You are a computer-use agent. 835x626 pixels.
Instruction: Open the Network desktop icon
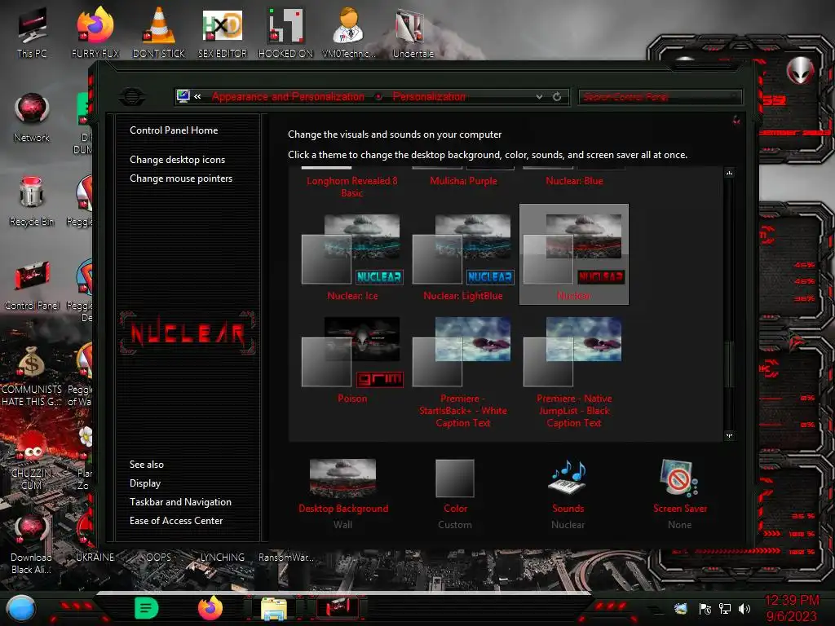pyautogui.click(x=32, y=117)
